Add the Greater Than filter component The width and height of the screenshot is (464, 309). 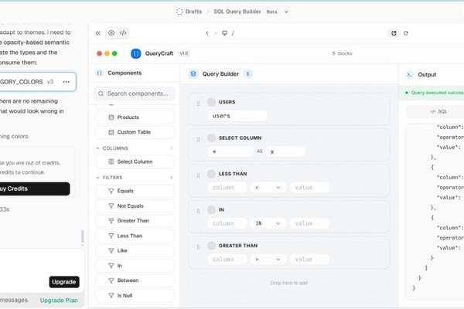(x=135, y=221)
